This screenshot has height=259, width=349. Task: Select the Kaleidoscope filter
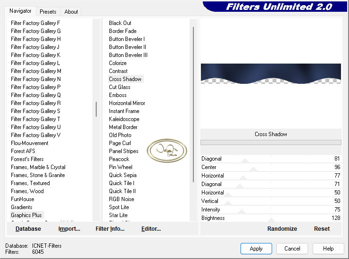(124, 119)
